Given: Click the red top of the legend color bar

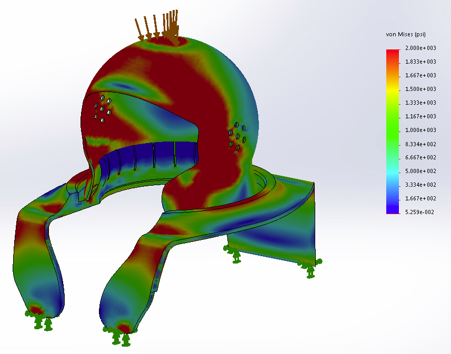Looking at the screenshot, I should (393, 54).
